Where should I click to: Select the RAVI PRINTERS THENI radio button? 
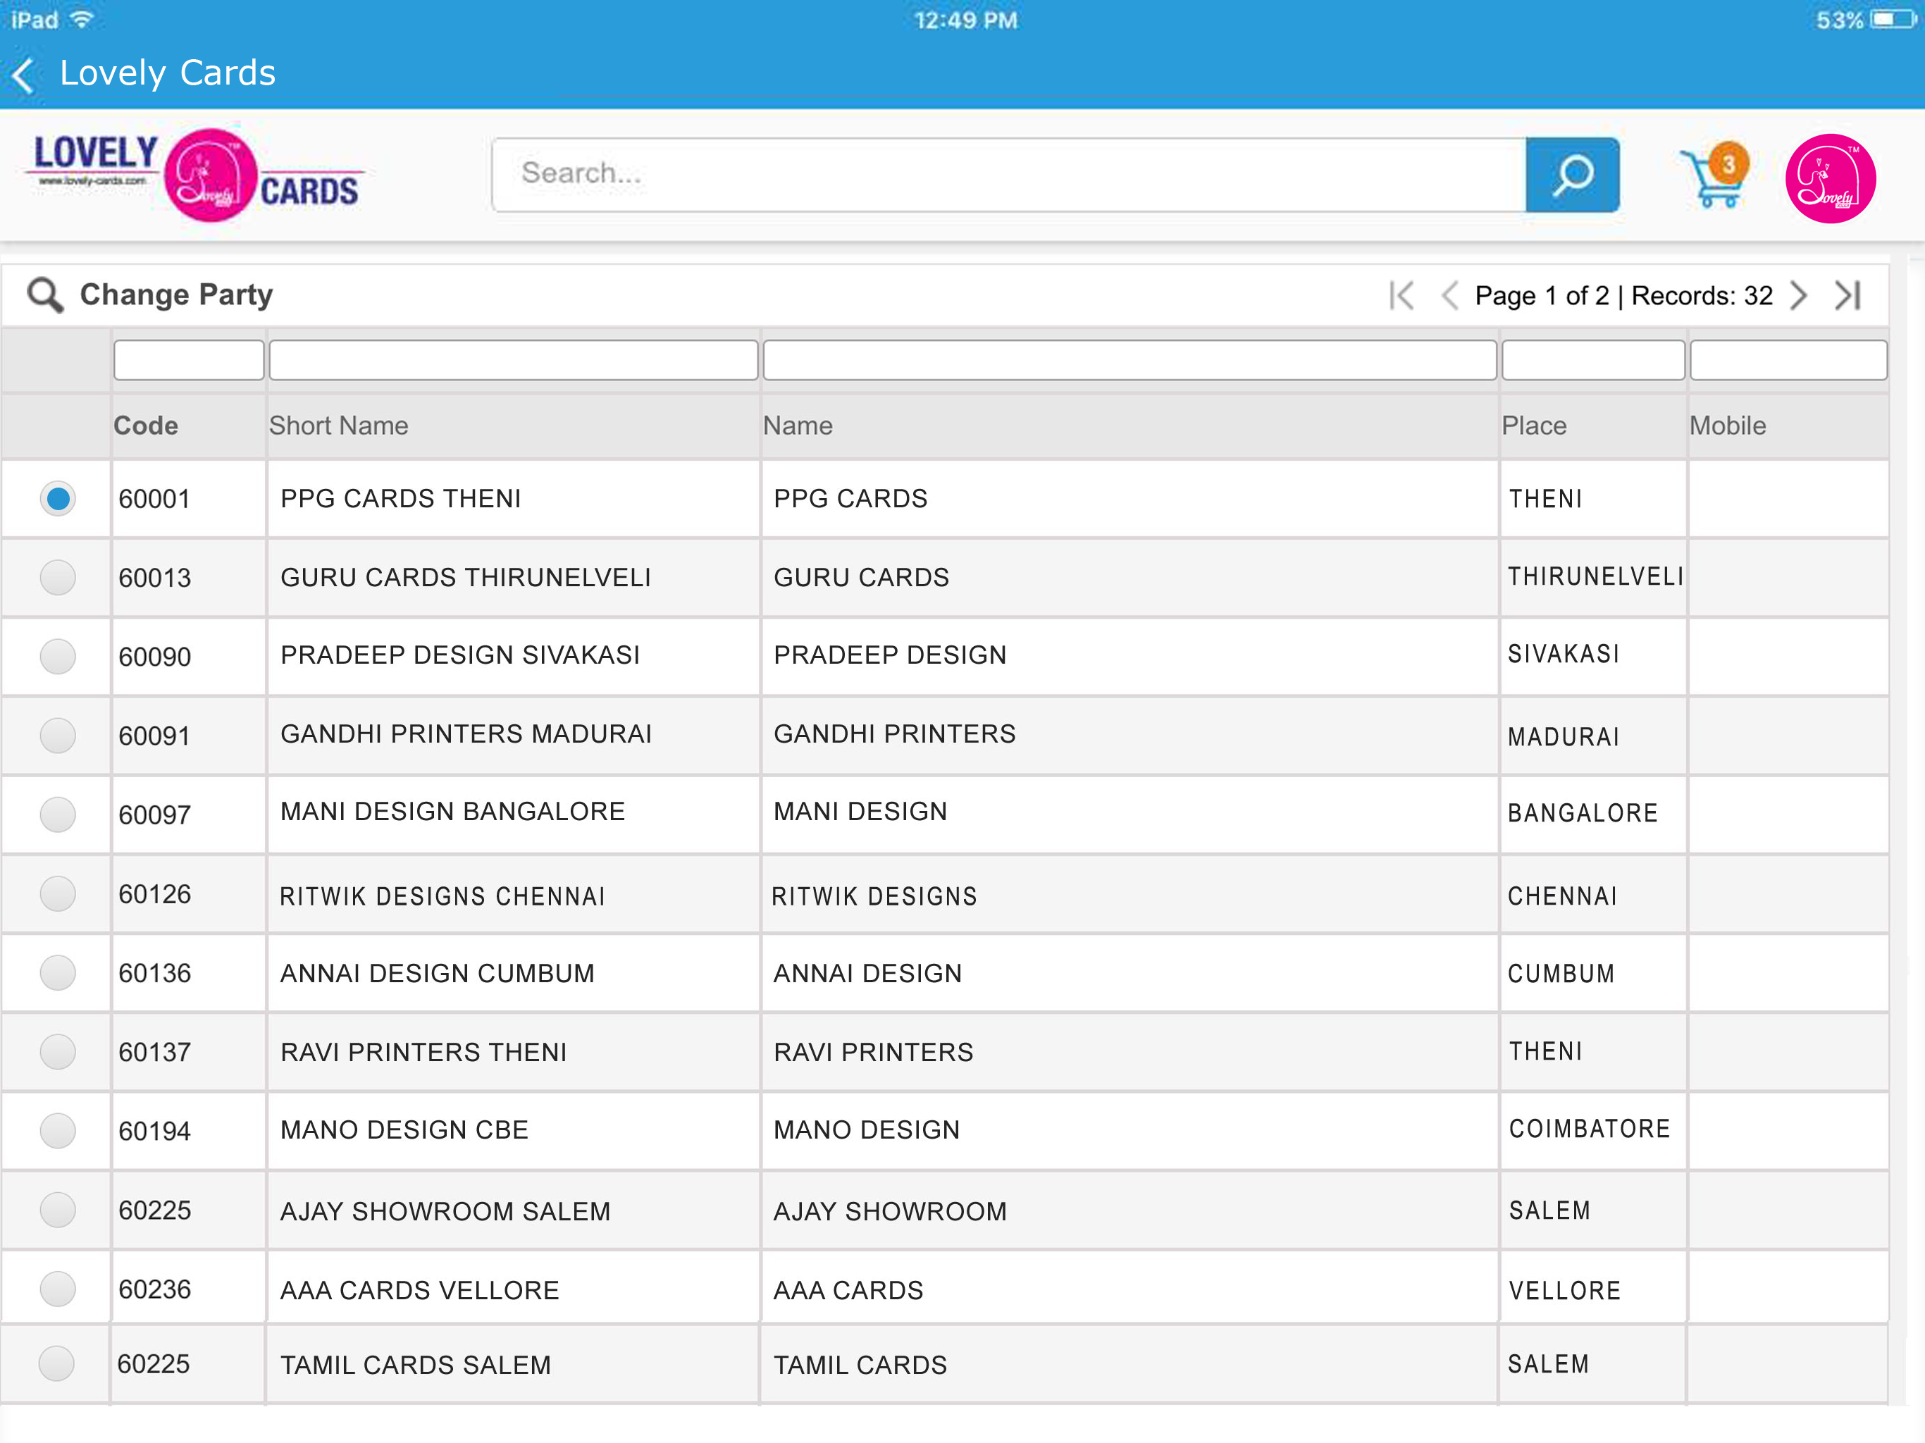58,1051
